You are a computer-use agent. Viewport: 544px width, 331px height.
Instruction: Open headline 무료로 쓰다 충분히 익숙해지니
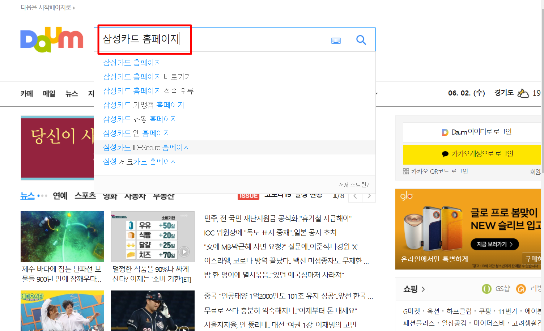pyautogui.click(x=281, y=311)
